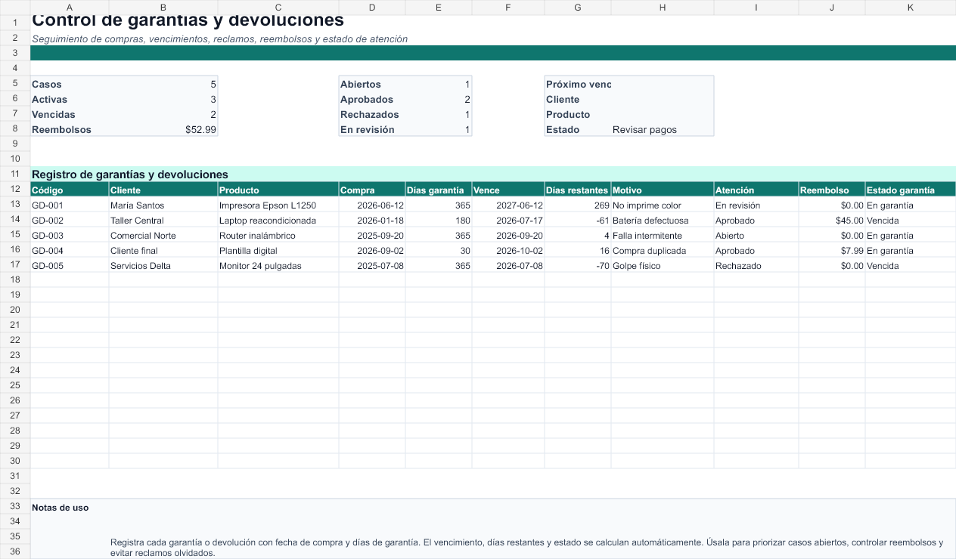The image size is (956, 559).
Task: Select cell GD-001
Action: click(x=70, y=205)
